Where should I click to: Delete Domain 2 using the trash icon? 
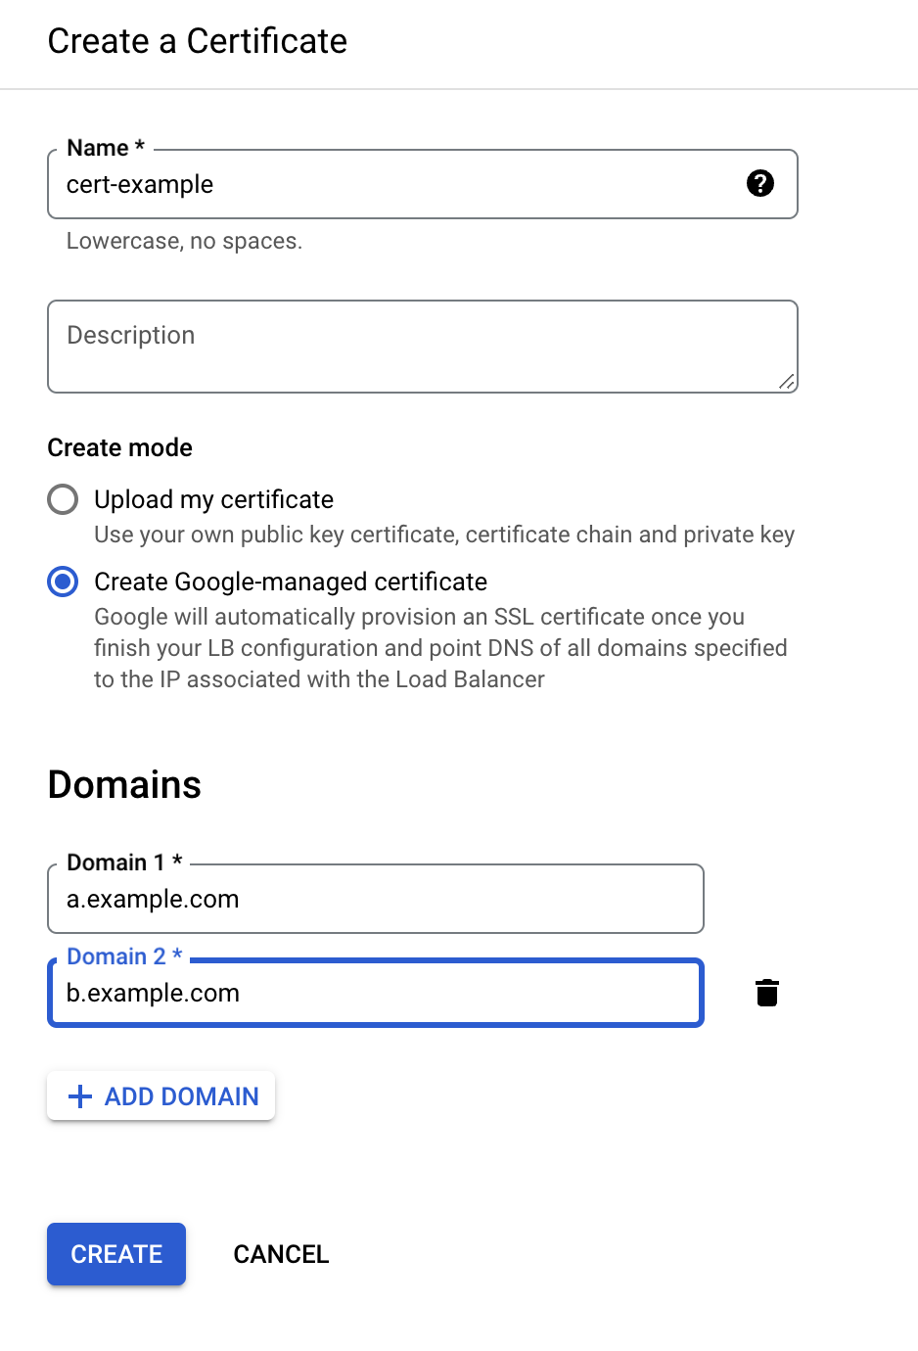click(767, 993)
